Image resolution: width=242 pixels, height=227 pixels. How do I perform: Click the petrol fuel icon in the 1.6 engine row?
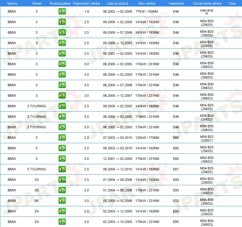(x=62, y=11)
